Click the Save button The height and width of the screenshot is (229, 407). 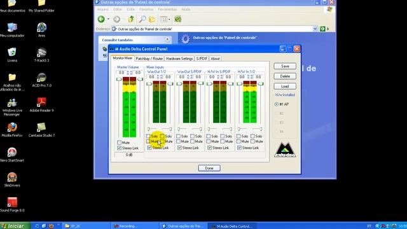click(x=285, y=66)
